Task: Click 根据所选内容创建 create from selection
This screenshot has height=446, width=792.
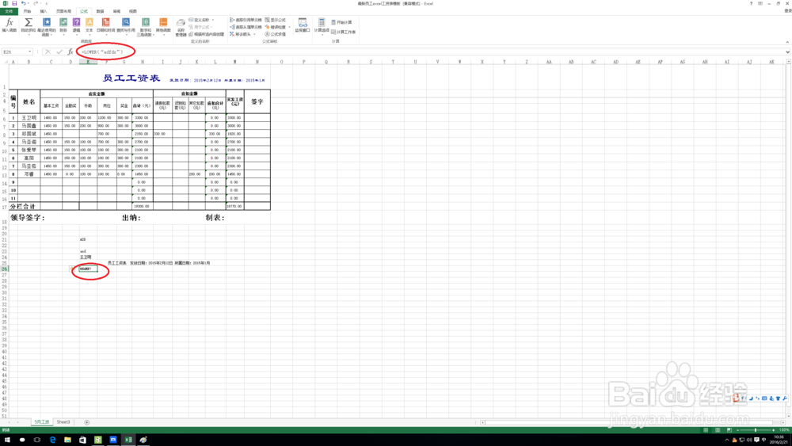Action: click(207, 34)
